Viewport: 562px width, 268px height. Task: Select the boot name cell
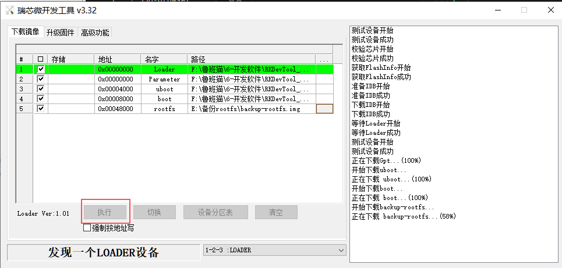pyautogui.click(x=164, y=99)
